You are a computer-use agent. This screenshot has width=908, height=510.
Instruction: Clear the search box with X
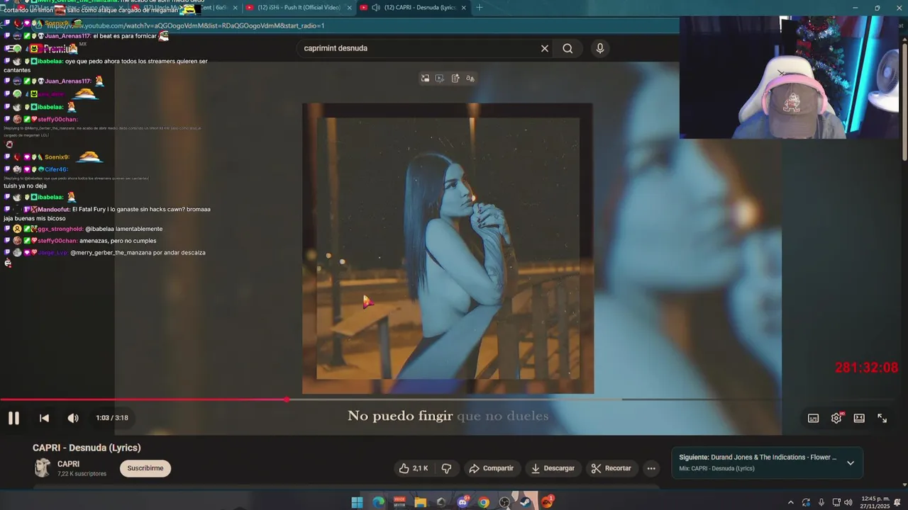click(x=545, y=48)
